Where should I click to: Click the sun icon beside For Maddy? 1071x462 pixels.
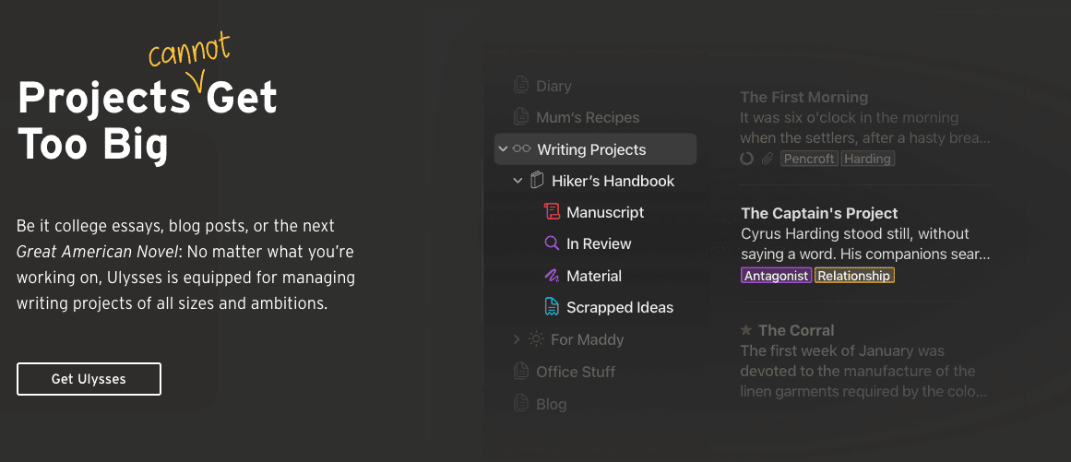[536, 339]
